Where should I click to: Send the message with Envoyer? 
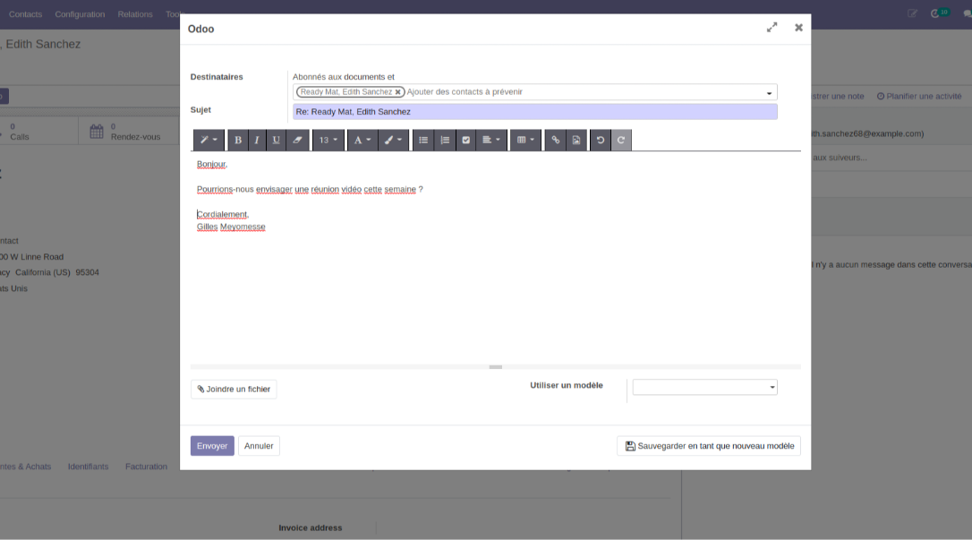212,446
